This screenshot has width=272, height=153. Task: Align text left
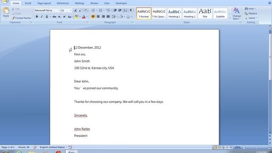pyautogui.click(x=93, y=17)
